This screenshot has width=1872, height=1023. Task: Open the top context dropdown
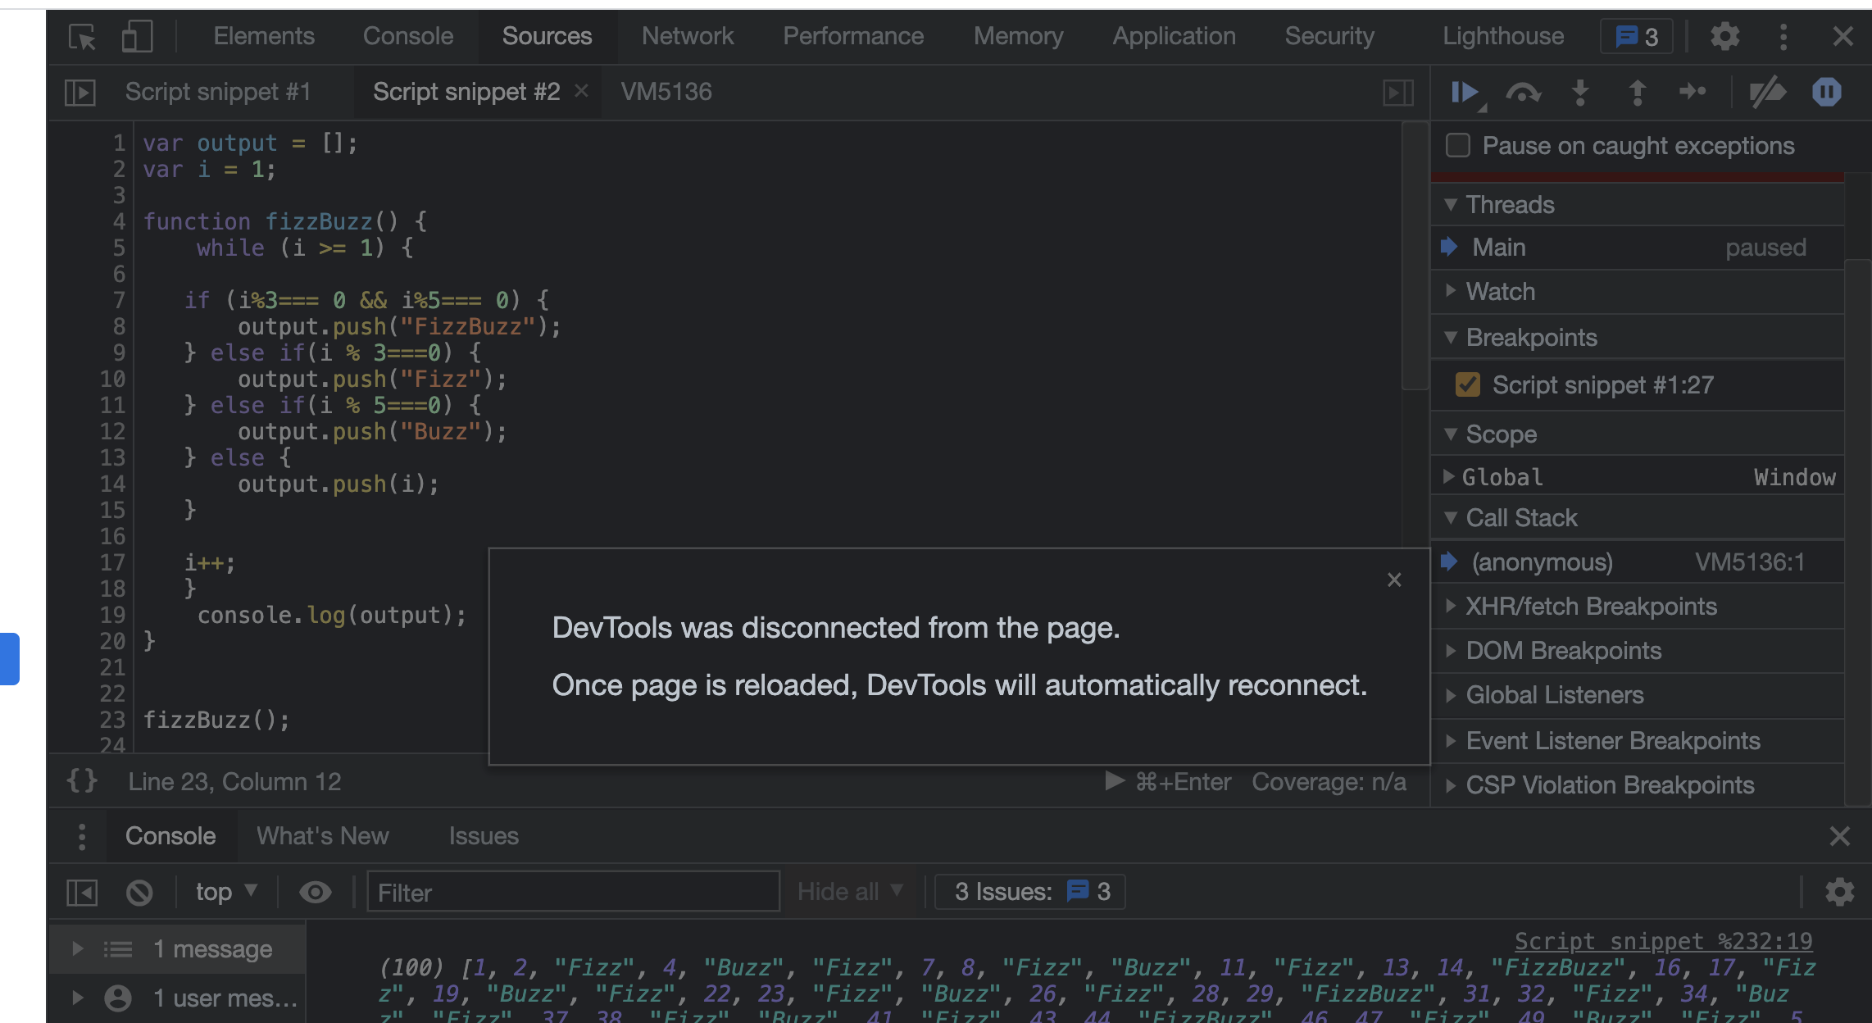click(225, 892)
